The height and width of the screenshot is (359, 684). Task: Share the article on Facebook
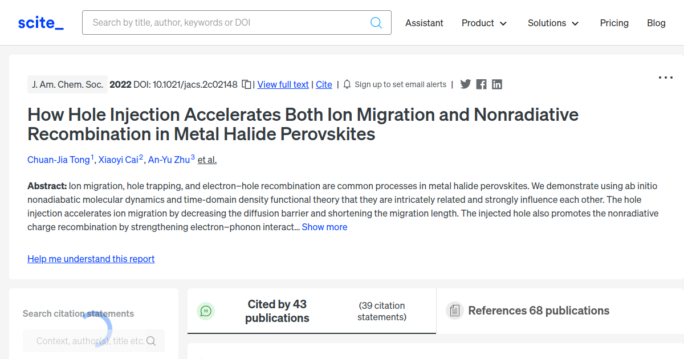coord(481,84)
